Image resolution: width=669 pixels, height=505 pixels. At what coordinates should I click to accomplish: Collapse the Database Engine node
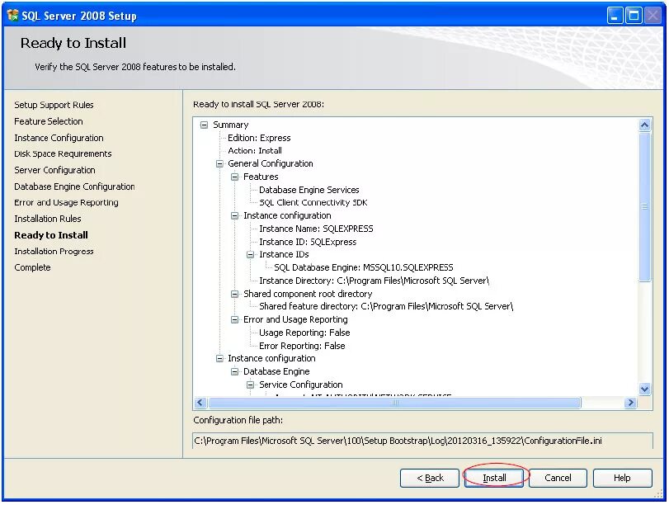[x=234, y=371]
